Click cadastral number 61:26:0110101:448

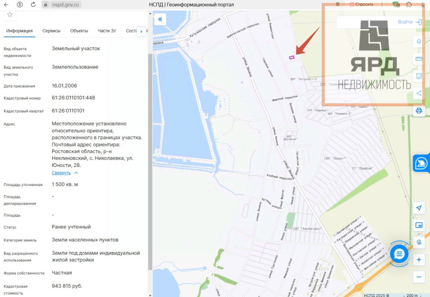(73, 98)
